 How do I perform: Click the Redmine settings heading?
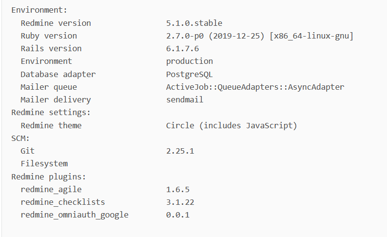coord(51,113)
